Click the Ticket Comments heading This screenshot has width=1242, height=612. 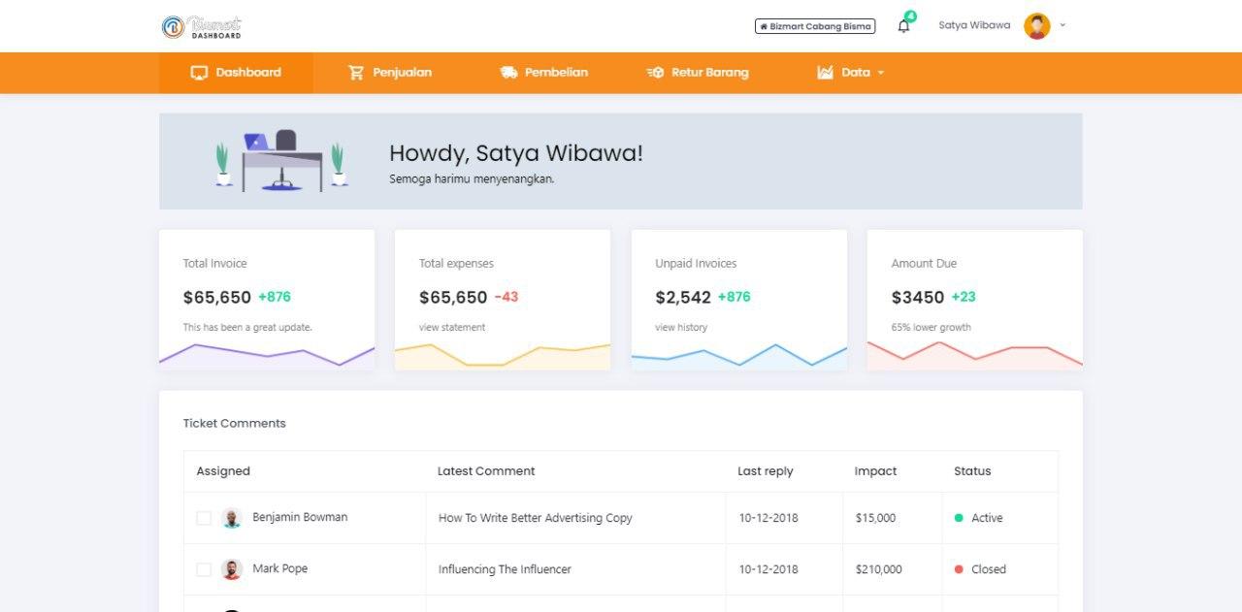pos(235,423)
